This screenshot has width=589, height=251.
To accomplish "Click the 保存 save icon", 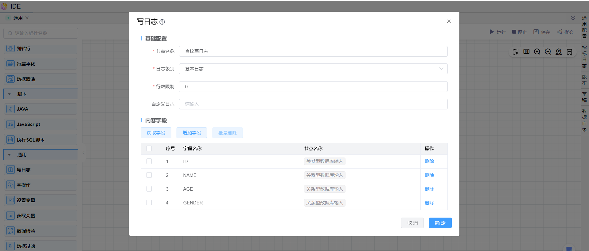I will 536,32.
